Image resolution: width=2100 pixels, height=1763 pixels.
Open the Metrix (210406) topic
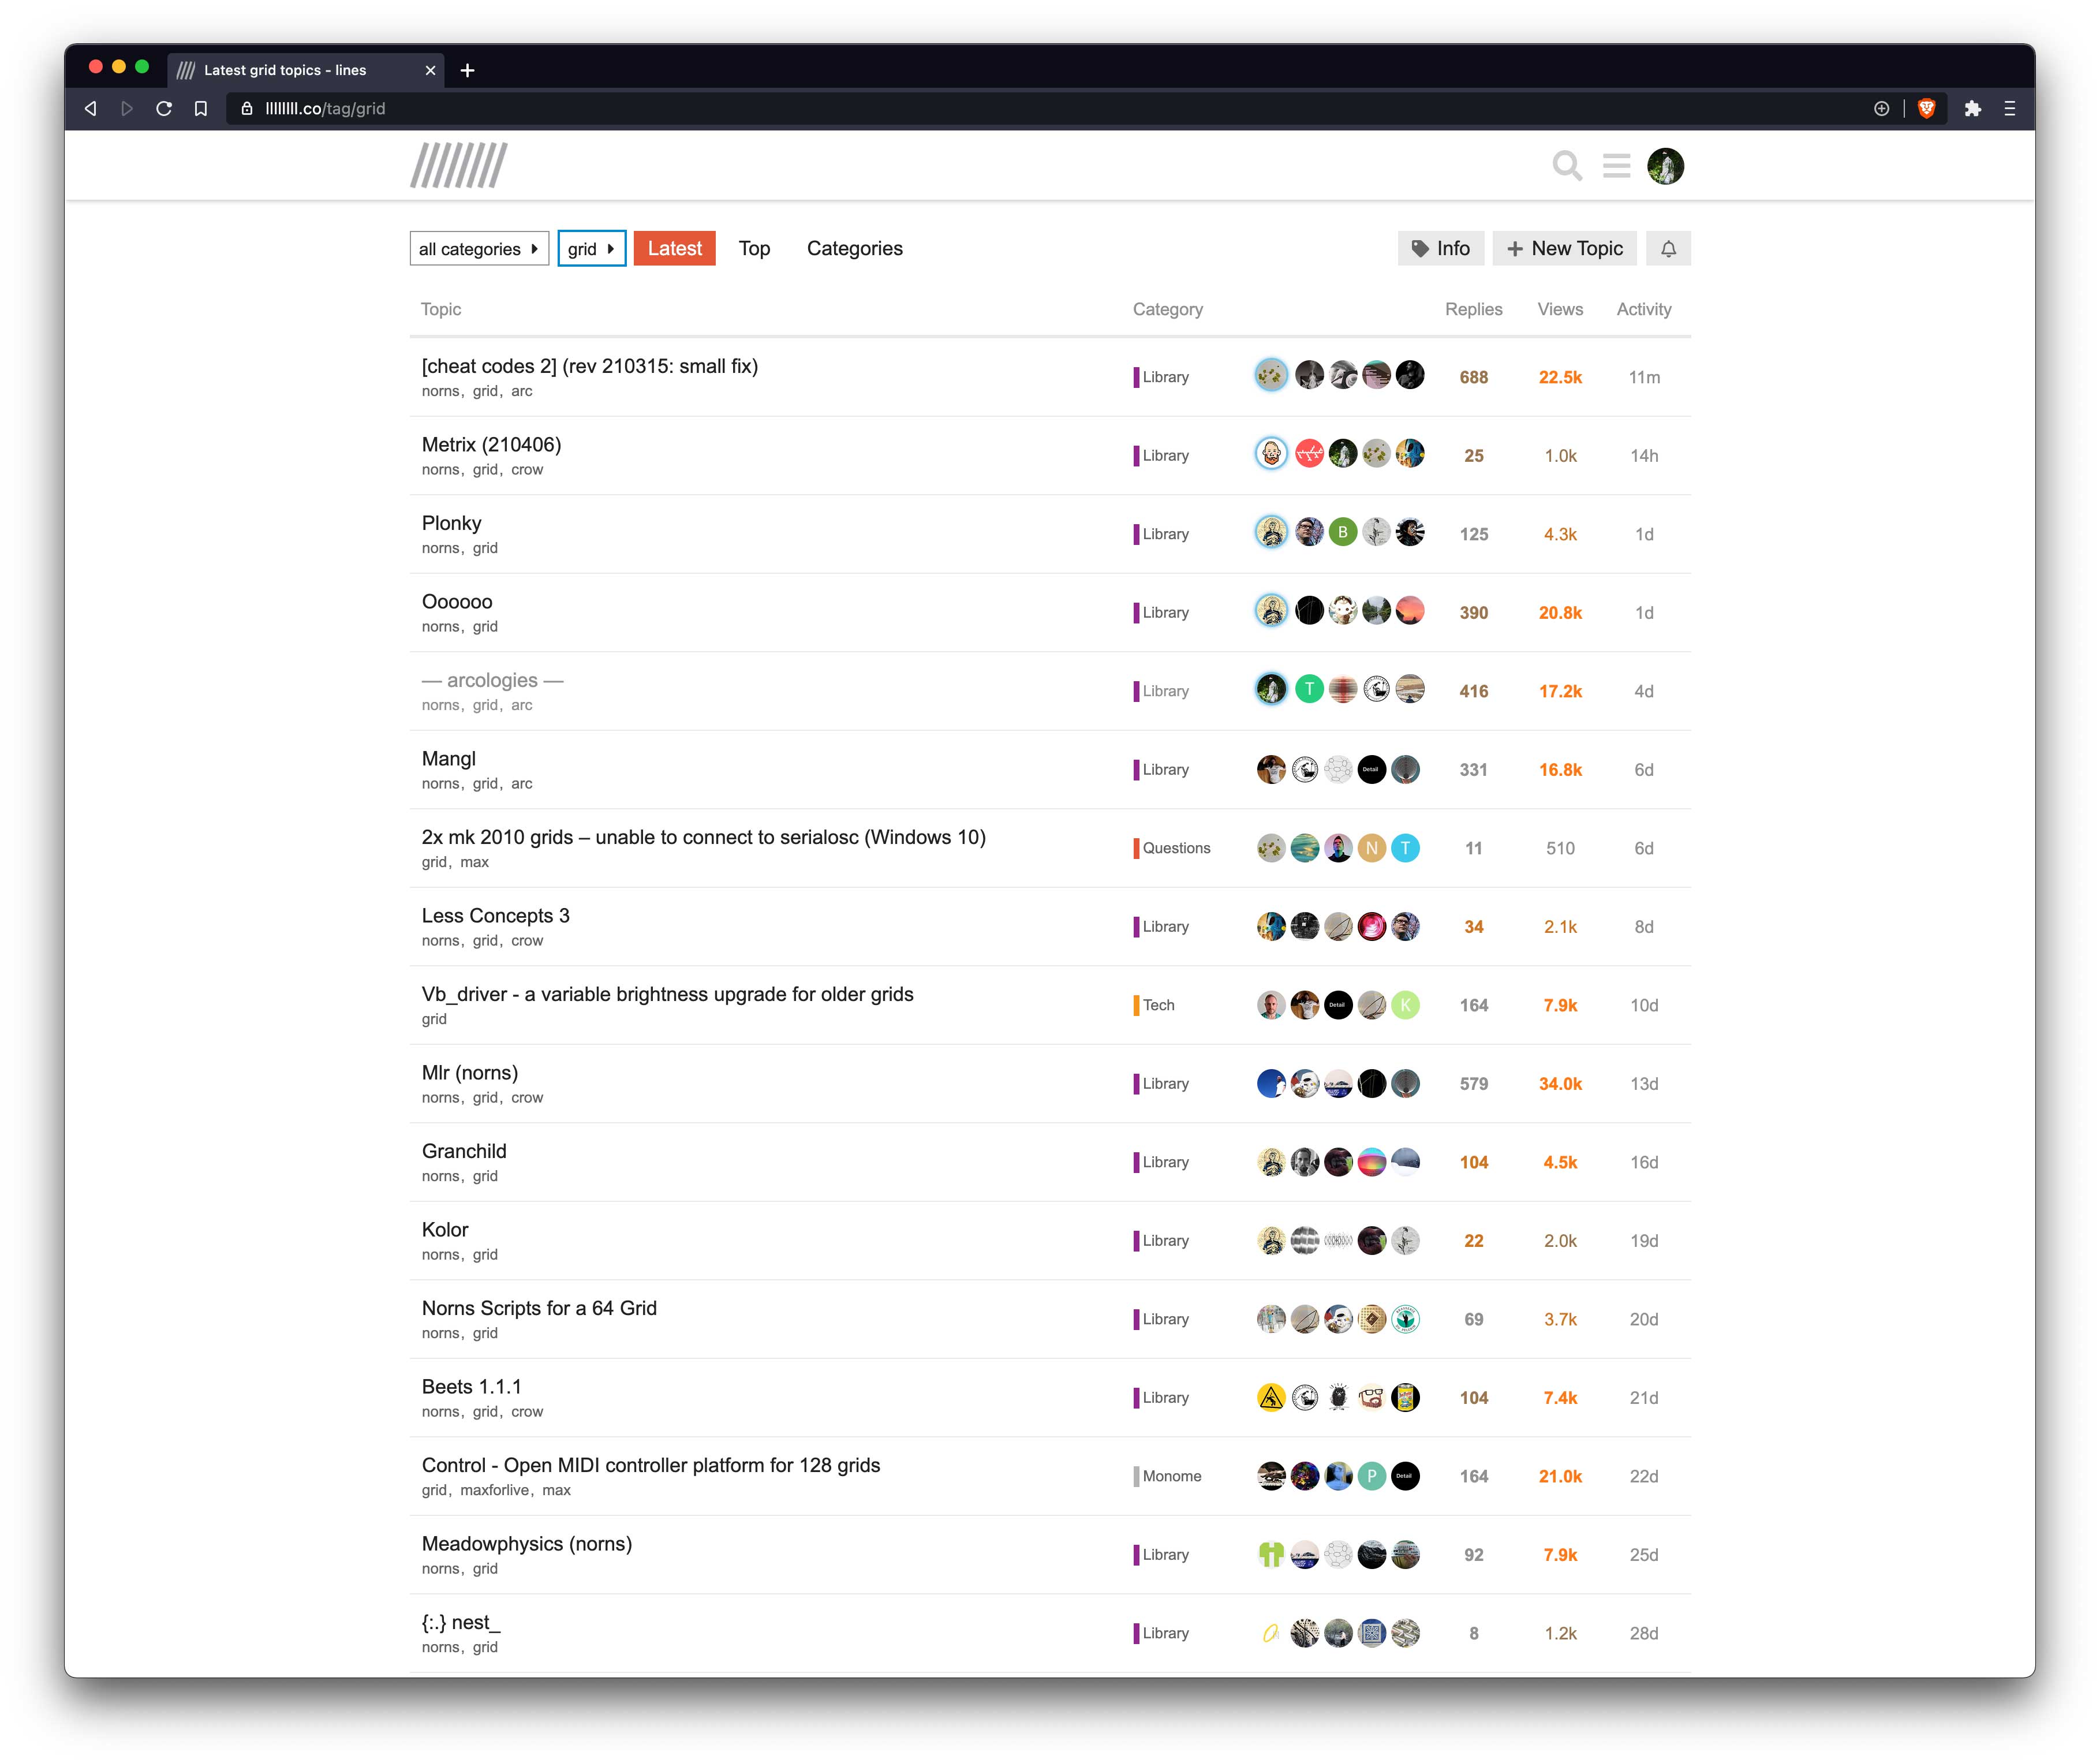coord(491,445)
